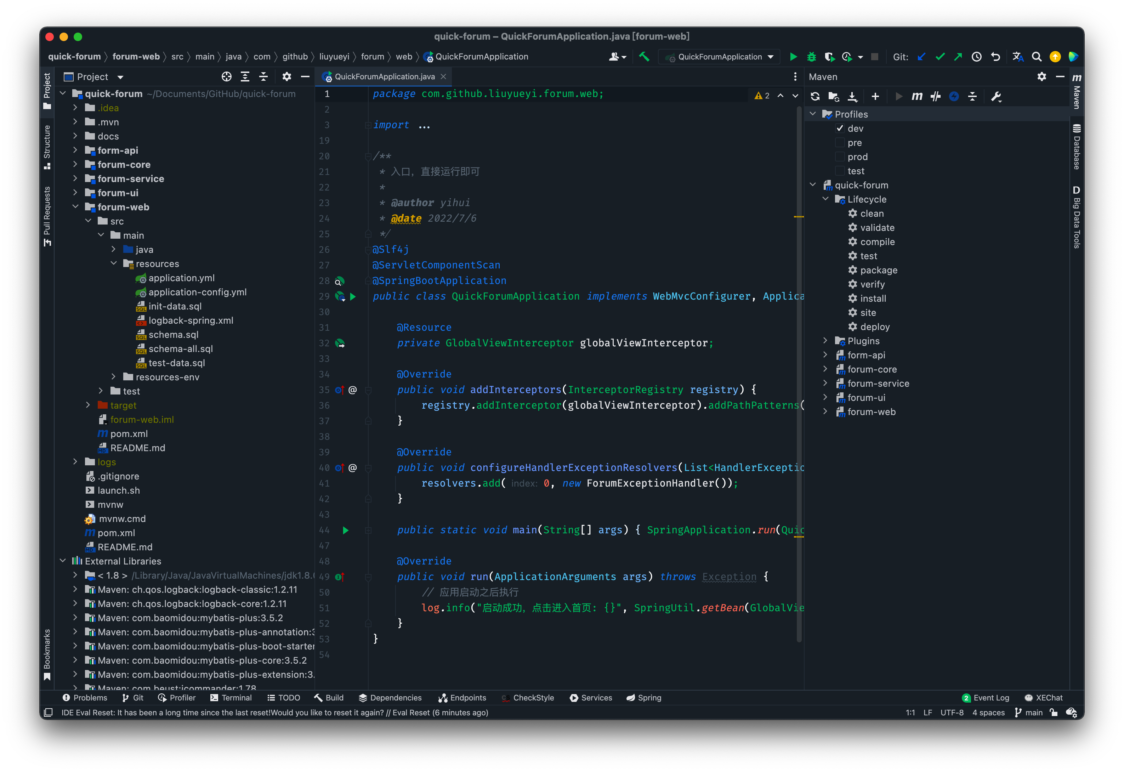Click the Git rollback icon
The width and height of the screenshot is (1124, 772).
pyautogui.click(x=995, y=57)
